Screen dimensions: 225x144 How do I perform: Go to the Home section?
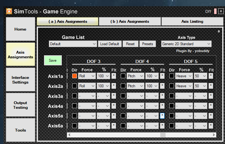click(21, 29)
